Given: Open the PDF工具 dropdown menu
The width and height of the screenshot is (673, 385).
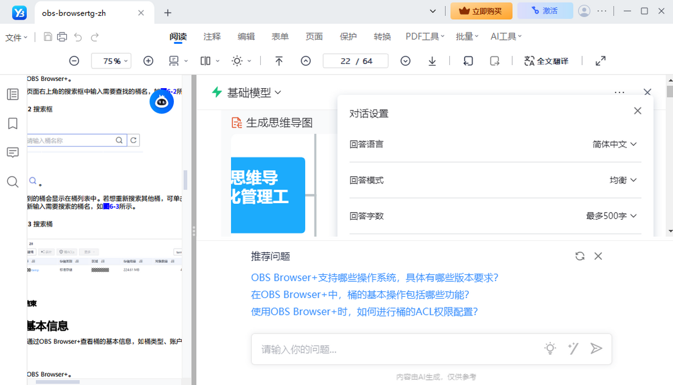Looking at the screenshot, I should [425, 36].
